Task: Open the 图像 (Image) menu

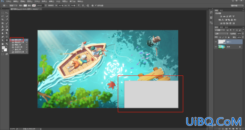Action: click(23, 1)
